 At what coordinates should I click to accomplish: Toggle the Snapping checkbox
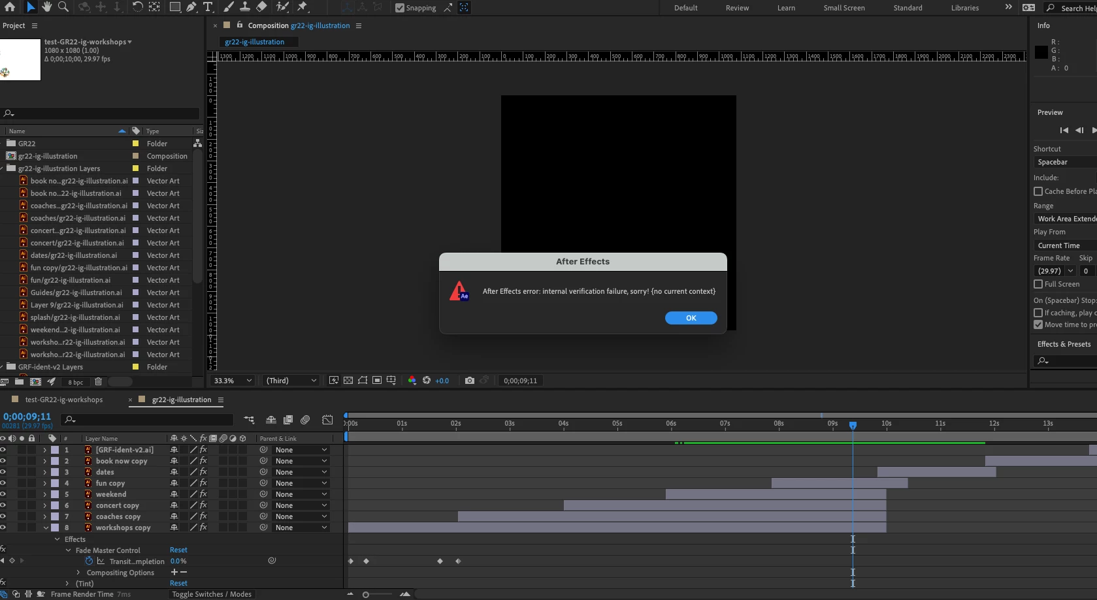pyautogui.click(x=400, y=8)
